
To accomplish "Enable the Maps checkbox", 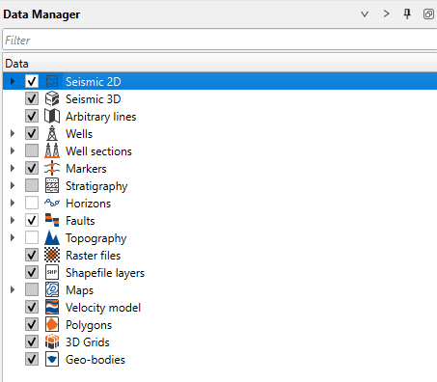I will [x=32, y=289].
